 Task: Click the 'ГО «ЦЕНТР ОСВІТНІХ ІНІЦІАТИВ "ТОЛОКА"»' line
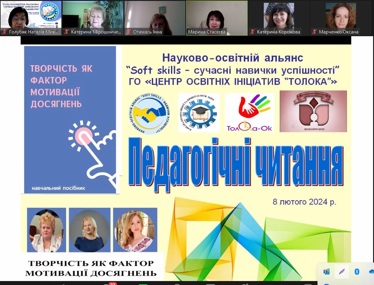[233, 82]
